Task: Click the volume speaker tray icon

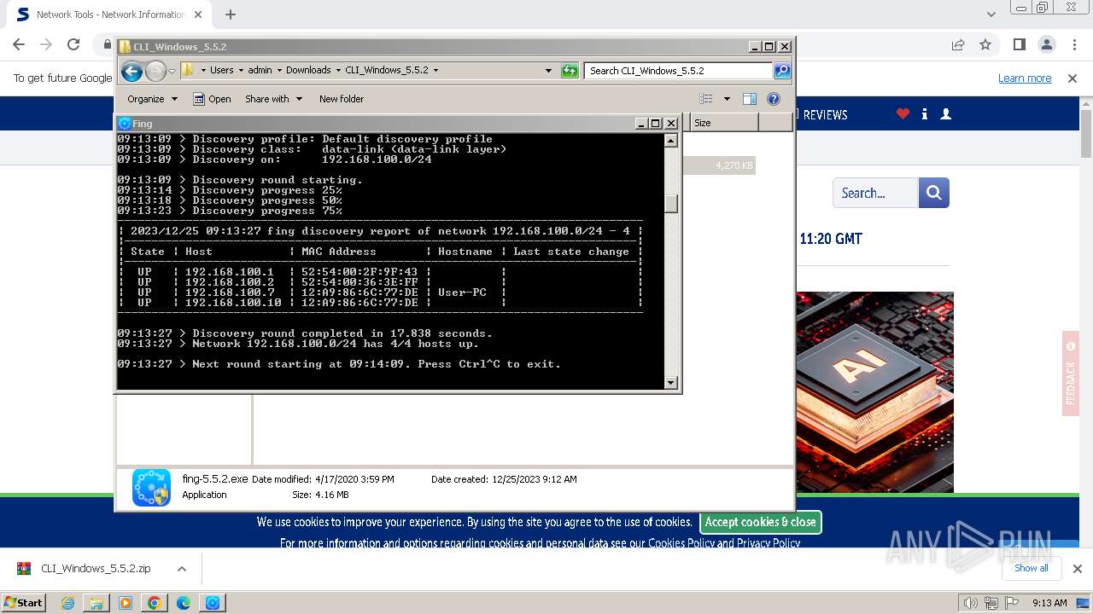Action: pyautogui.click(x=971, y=603)
